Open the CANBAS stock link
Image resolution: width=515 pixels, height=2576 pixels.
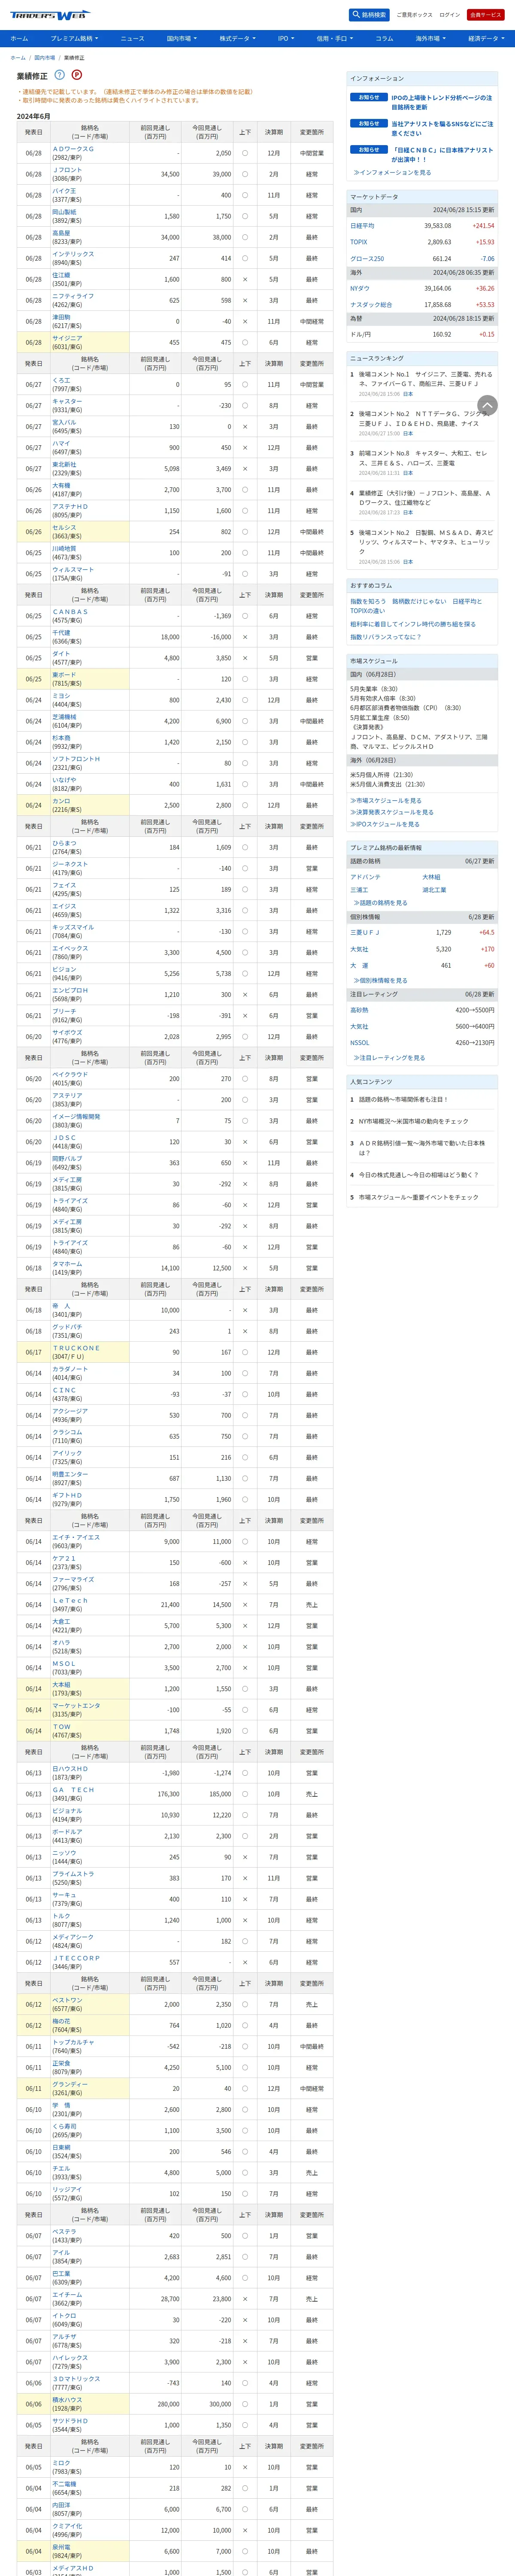click(x=70, y=612)
